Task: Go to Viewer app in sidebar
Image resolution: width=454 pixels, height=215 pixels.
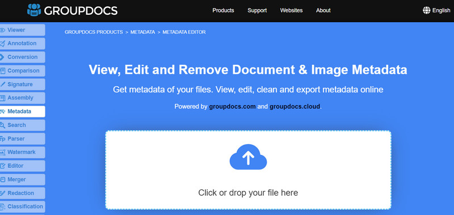Action: tap(16, 30)
